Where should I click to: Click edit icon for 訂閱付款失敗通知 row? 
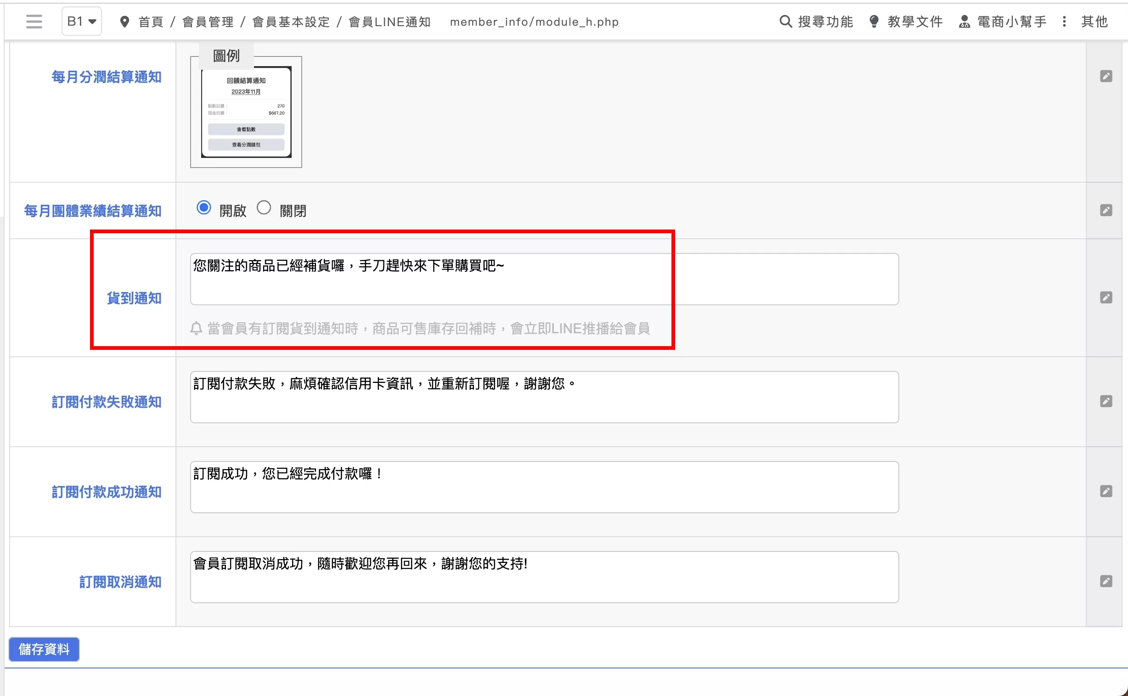coord(1106,401)
